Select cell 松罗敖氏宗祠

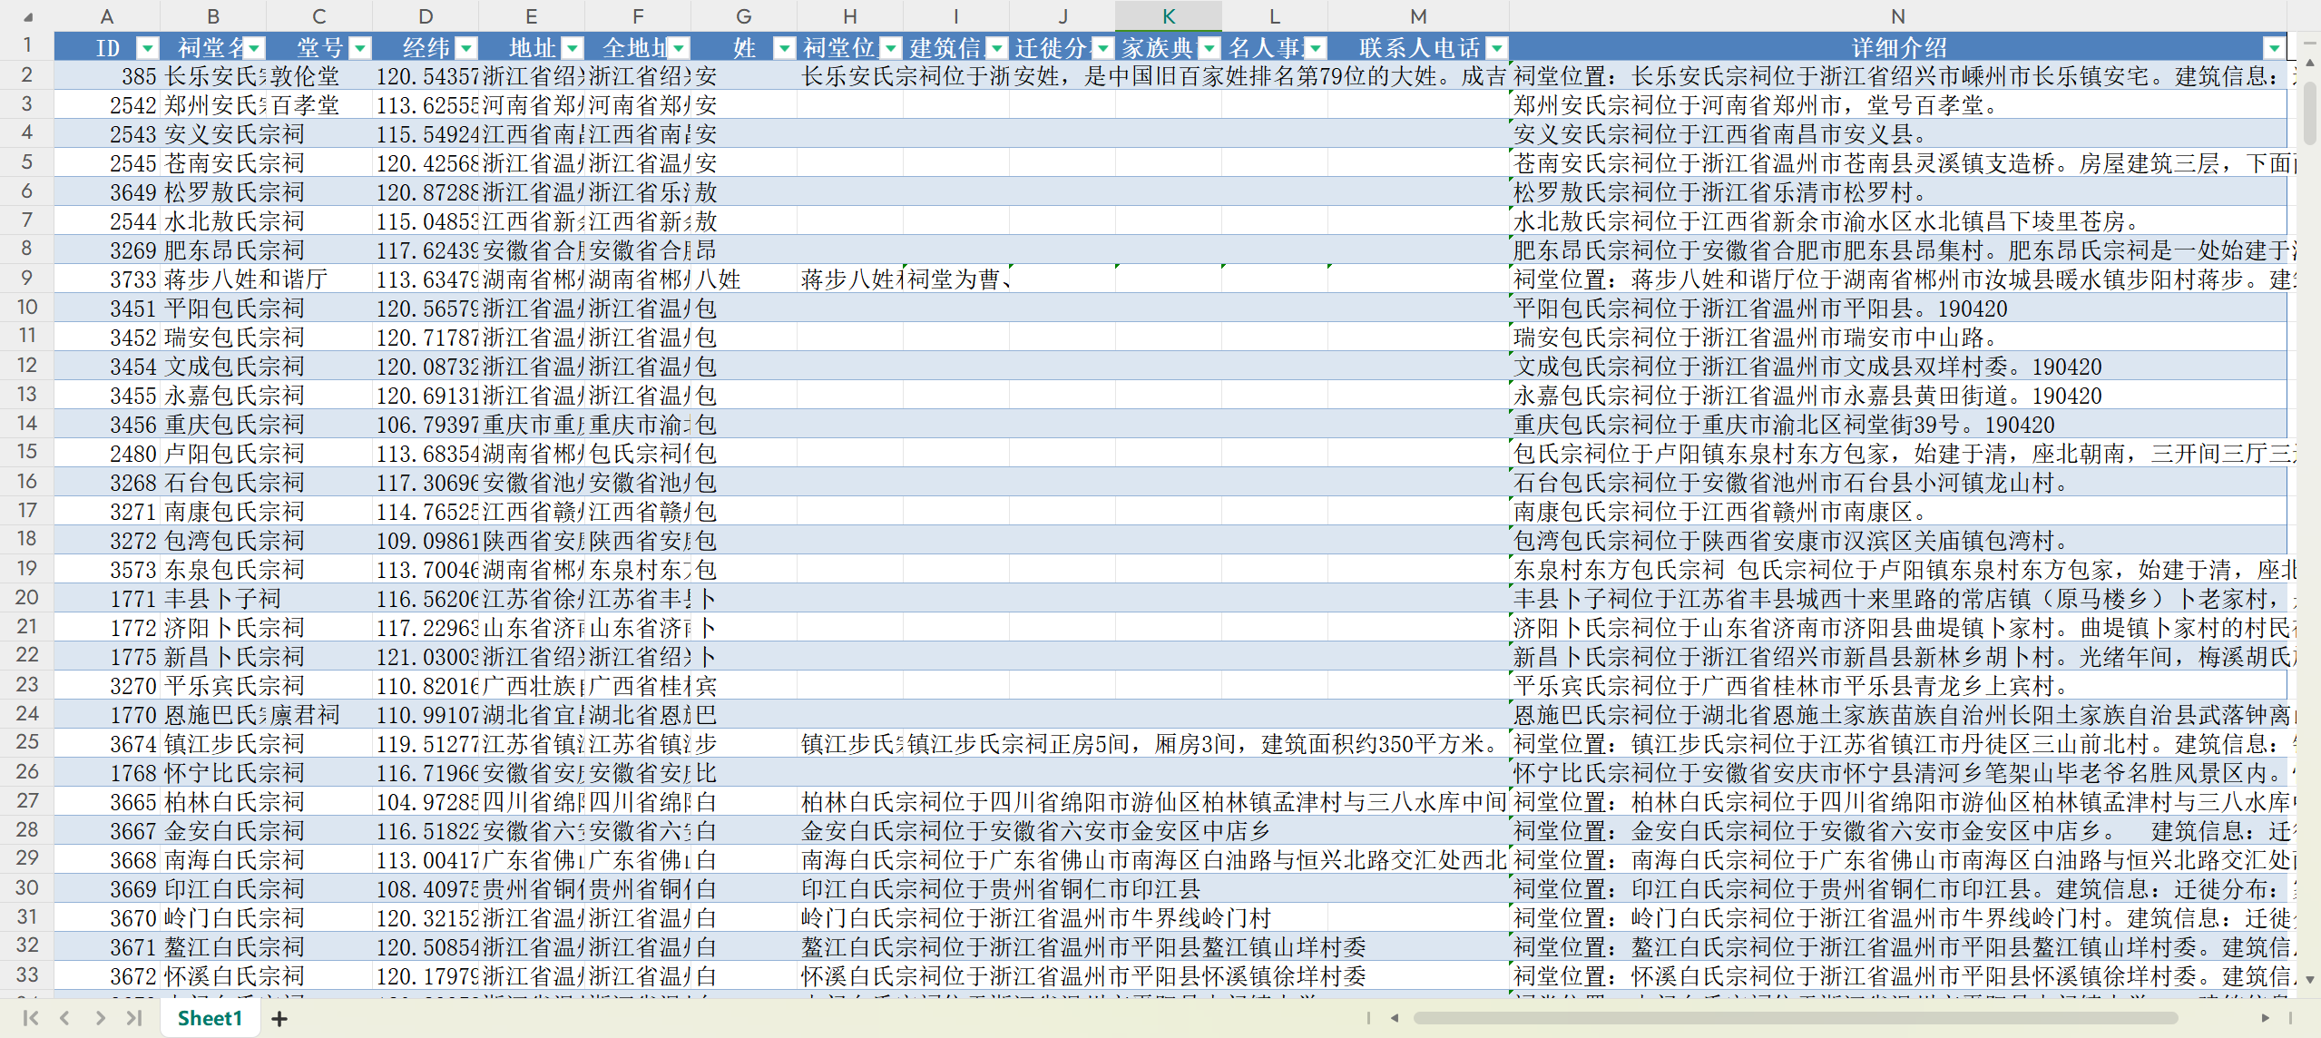coord(213,192)
